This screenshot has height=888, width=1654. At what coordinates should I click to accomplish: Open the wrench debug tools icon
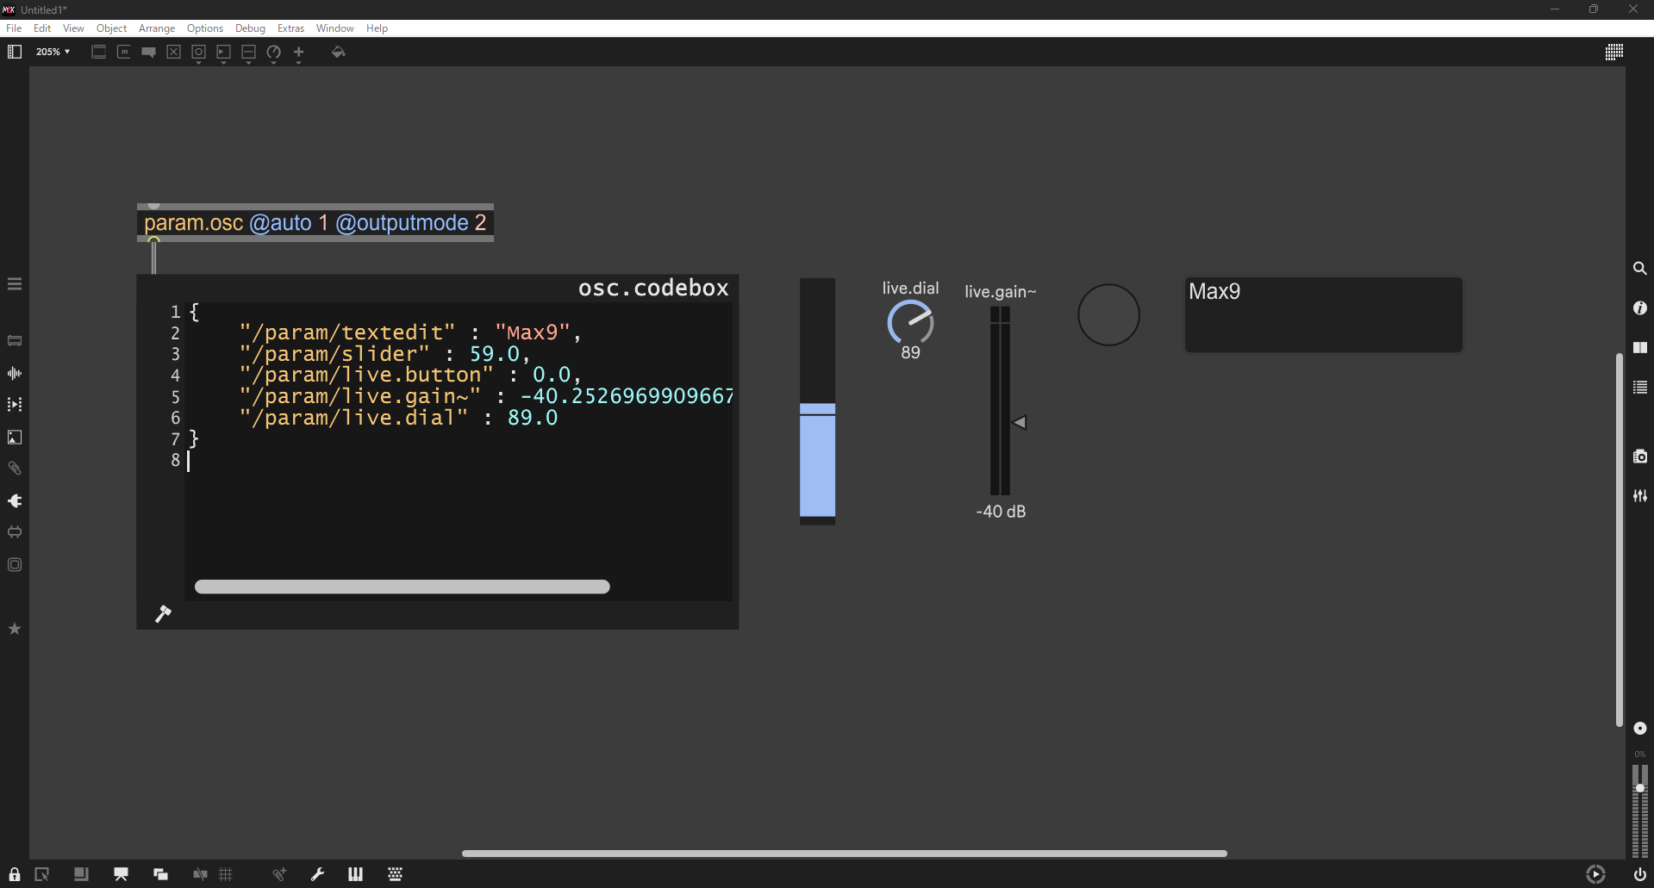pos(317,874)
